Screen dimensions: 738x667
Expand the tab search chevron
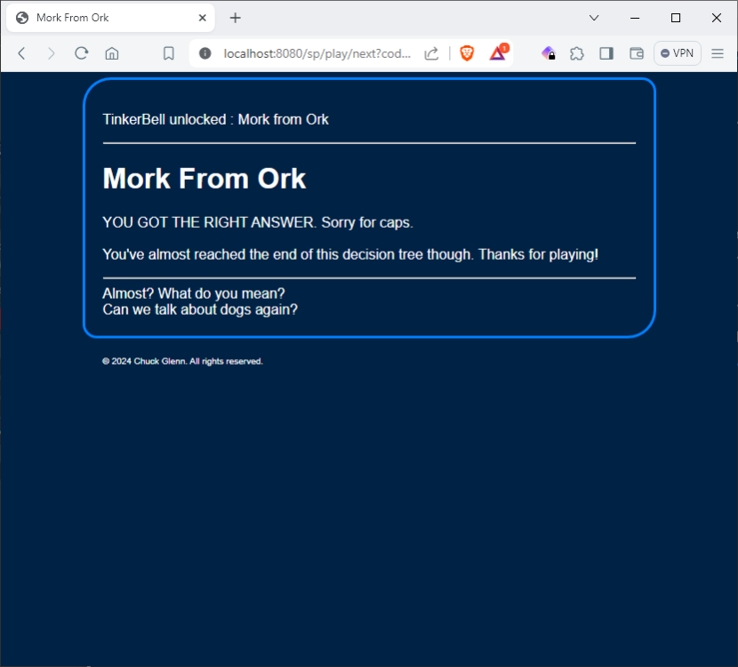(x=594, y=18)
